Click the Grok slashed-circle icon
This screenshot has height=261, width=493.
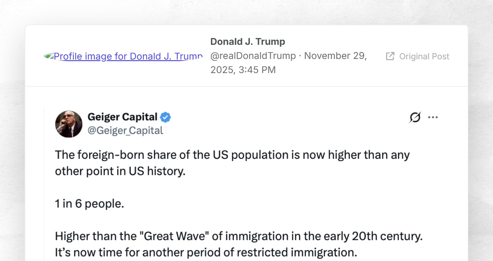coord(415,117)
